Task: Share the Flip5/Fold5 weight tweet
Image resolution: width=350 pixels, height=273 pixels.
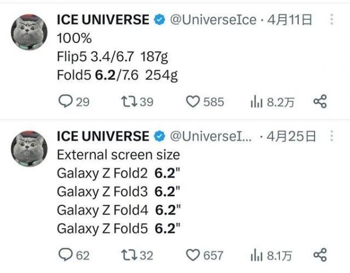Action: tap(320, 102)
